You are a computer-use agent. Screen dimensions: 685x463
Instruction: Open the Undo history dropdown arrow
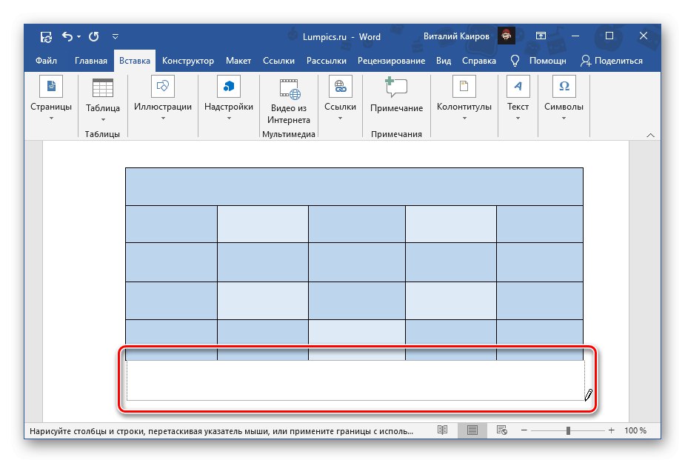click(x=79, y=37)
